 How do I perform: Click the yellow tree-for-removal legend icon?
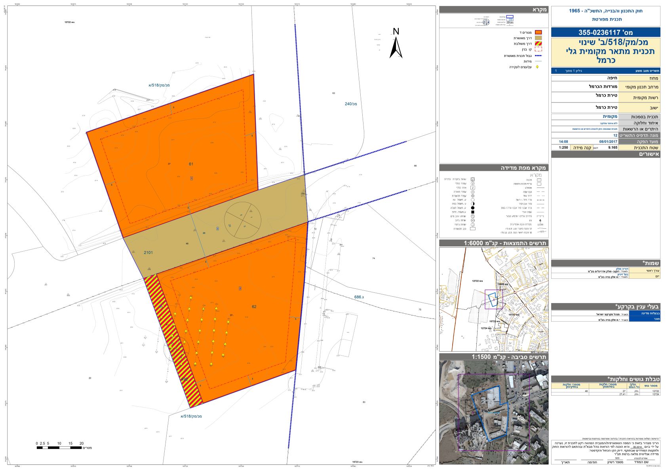click(537, 67)
